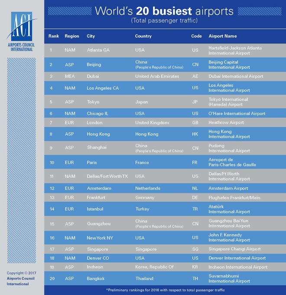Click the 'MEA' region cell
Image resolution: width=286 pixels, height=295 pixels.
(70, 76)
